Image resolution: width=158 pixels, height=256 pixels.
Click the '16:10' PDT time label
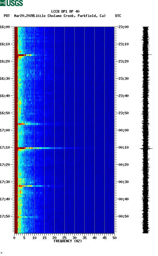(5, 44)
